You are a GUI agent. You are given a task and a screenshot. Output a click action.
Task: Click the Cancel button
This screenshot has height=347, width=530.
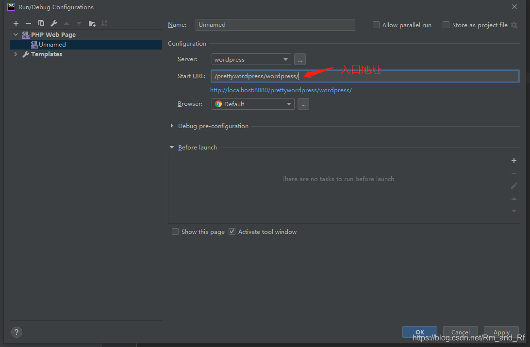pyautogui.click(x=461, y=332)
